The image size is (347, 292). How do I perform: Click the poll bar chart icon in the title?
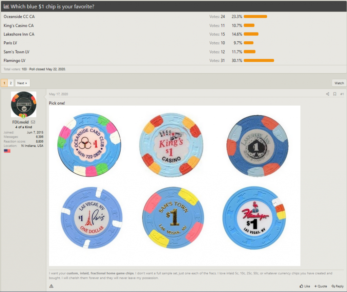click(6, 6)
